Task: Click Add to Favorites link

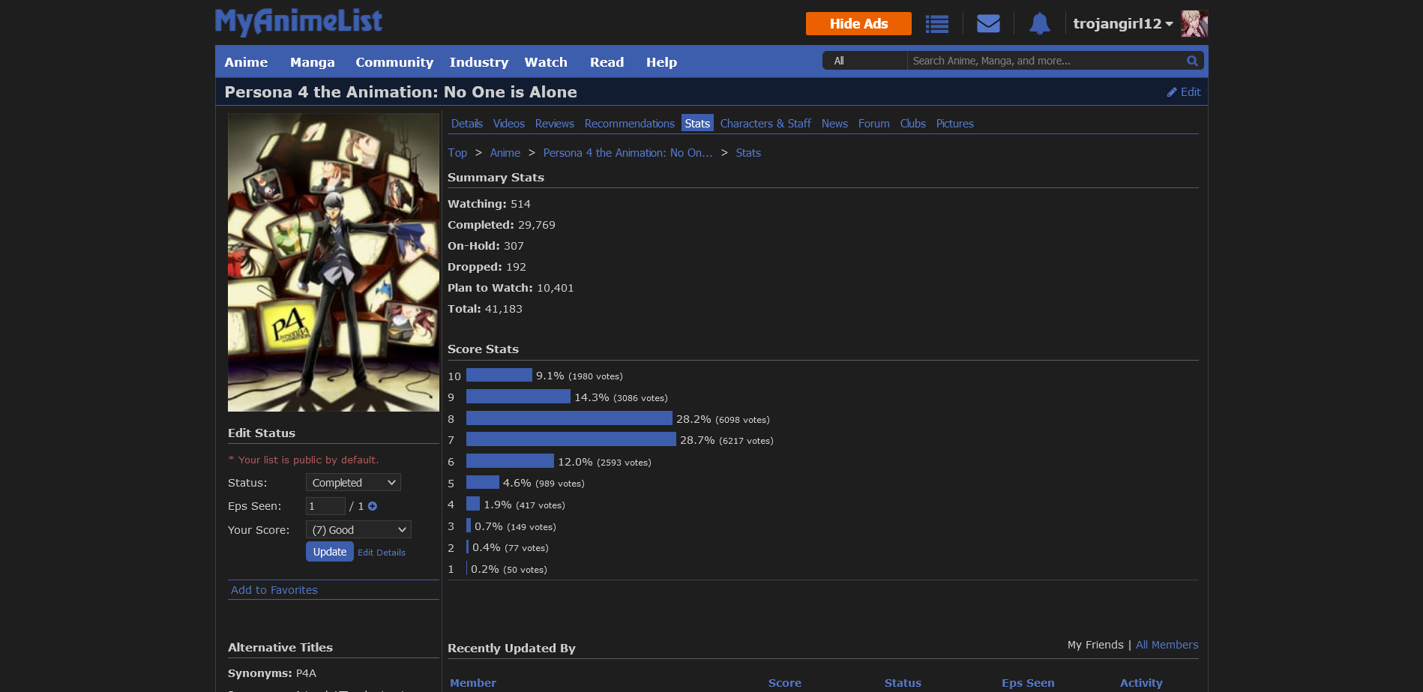Action: (x=274, y=590)
